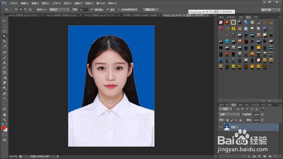Click the layer style fx icon
The width and height of the screenshot is (283, 159).
pos(249,156)
